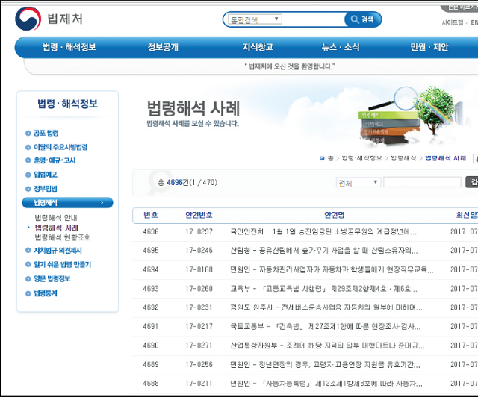478x397 pixels.
Task: Click the 법제처 logo emblem
Action: point(28,19)
